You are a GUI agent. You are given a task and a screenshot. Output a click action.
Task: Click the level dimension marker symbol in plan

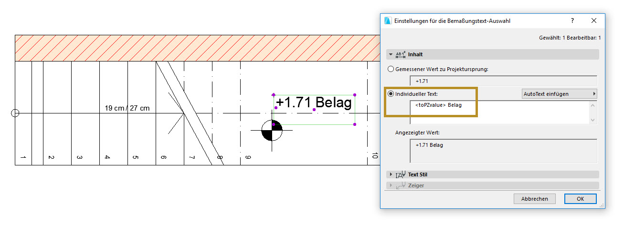pyautogui.click(x=272, y=130)
